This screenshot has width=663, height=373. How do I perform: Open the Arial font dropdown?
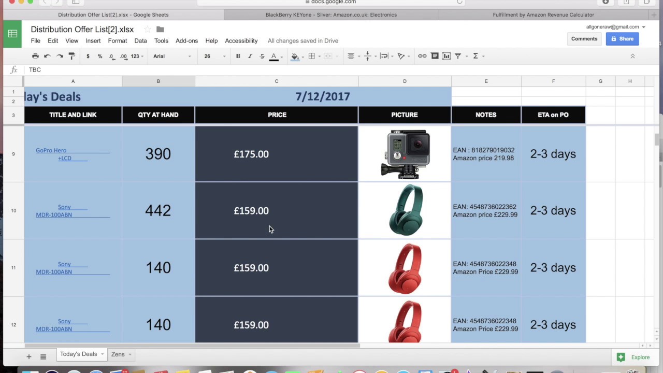[x=172, y=56]
